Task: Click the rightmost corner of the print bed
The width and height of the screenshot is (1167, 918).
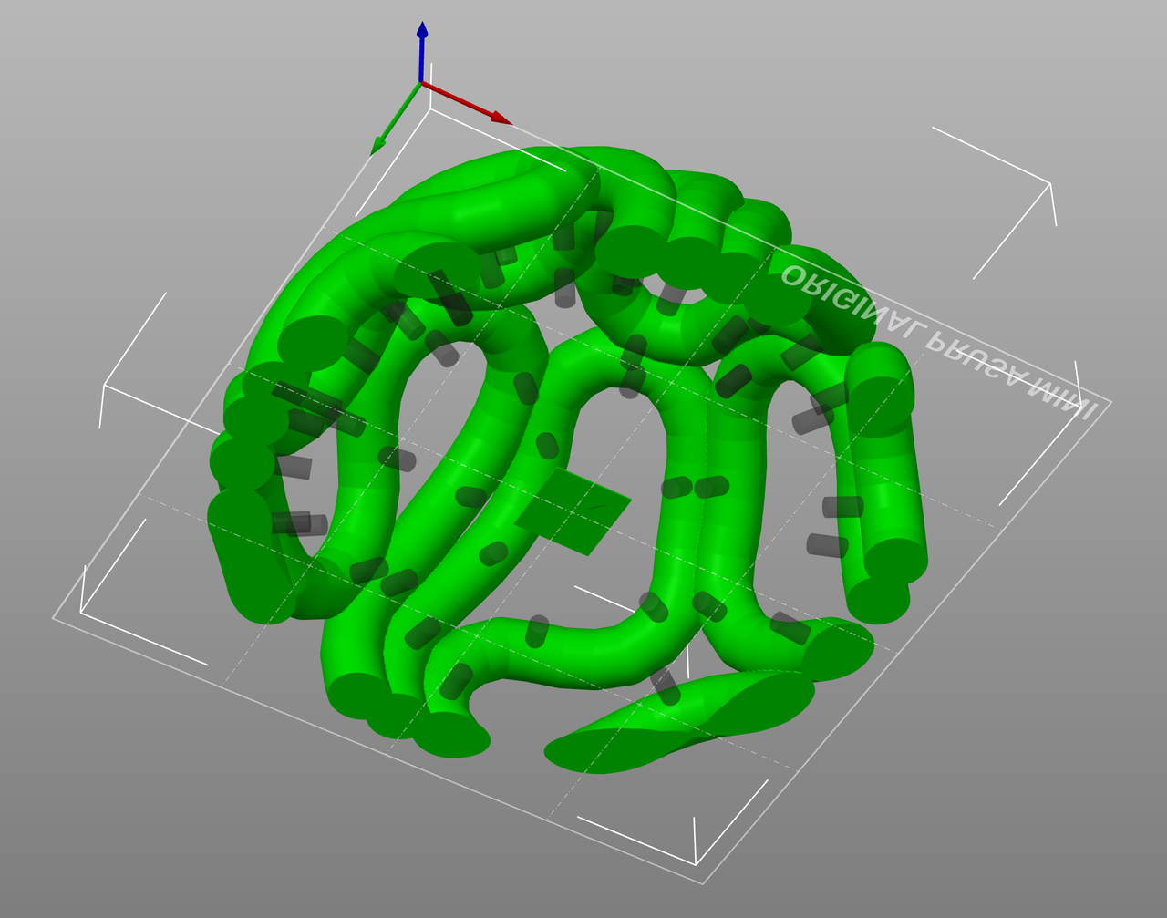Action: pos(1110,402)
